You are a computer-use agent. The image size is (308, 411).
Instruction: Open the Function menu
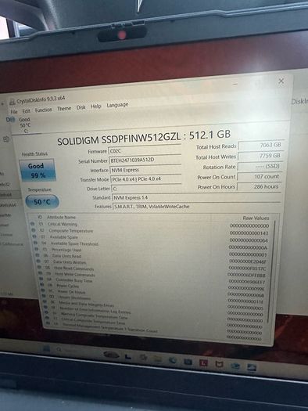coord(44,110)
